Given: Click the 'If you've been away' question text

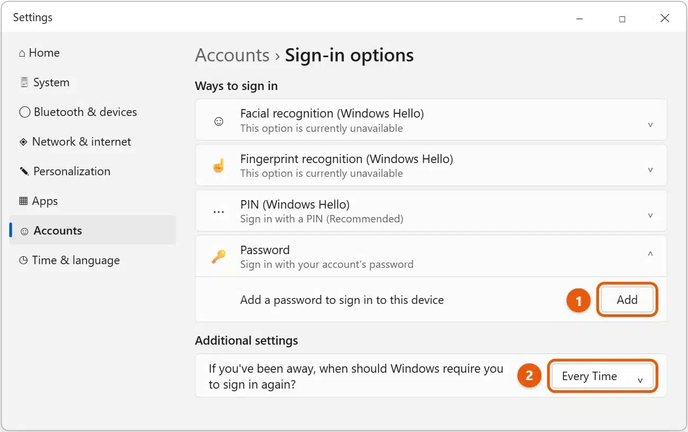Looking at the screenshot, I should (356, 376).
